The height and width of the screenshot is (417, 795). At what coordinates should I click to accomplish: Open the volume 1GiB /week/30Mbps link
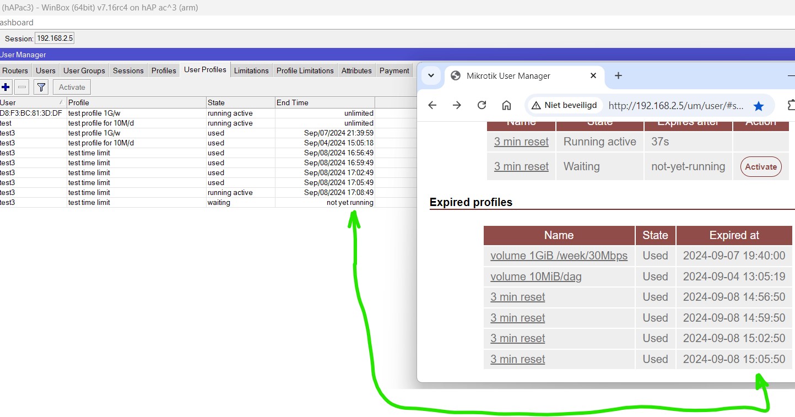[x=559, y=256]
